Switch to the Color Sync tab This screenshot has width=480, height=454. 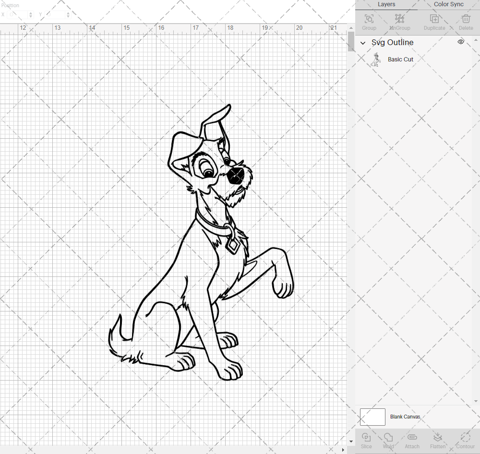pos(448,4)
